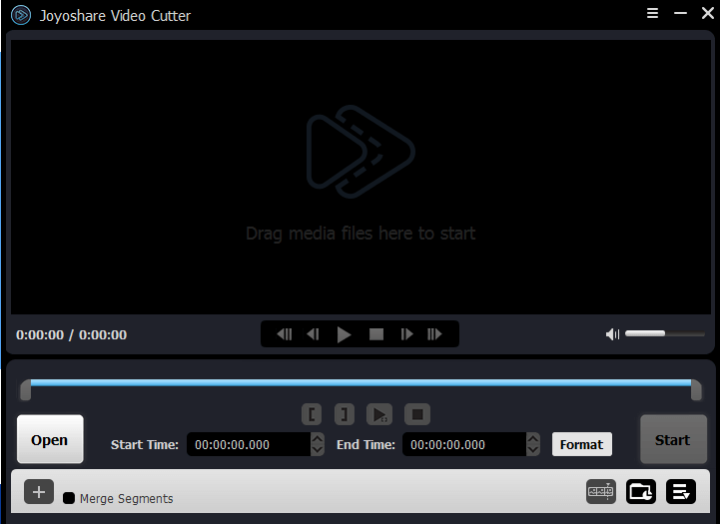Mute audio via the speaker icon

point(613,334)
